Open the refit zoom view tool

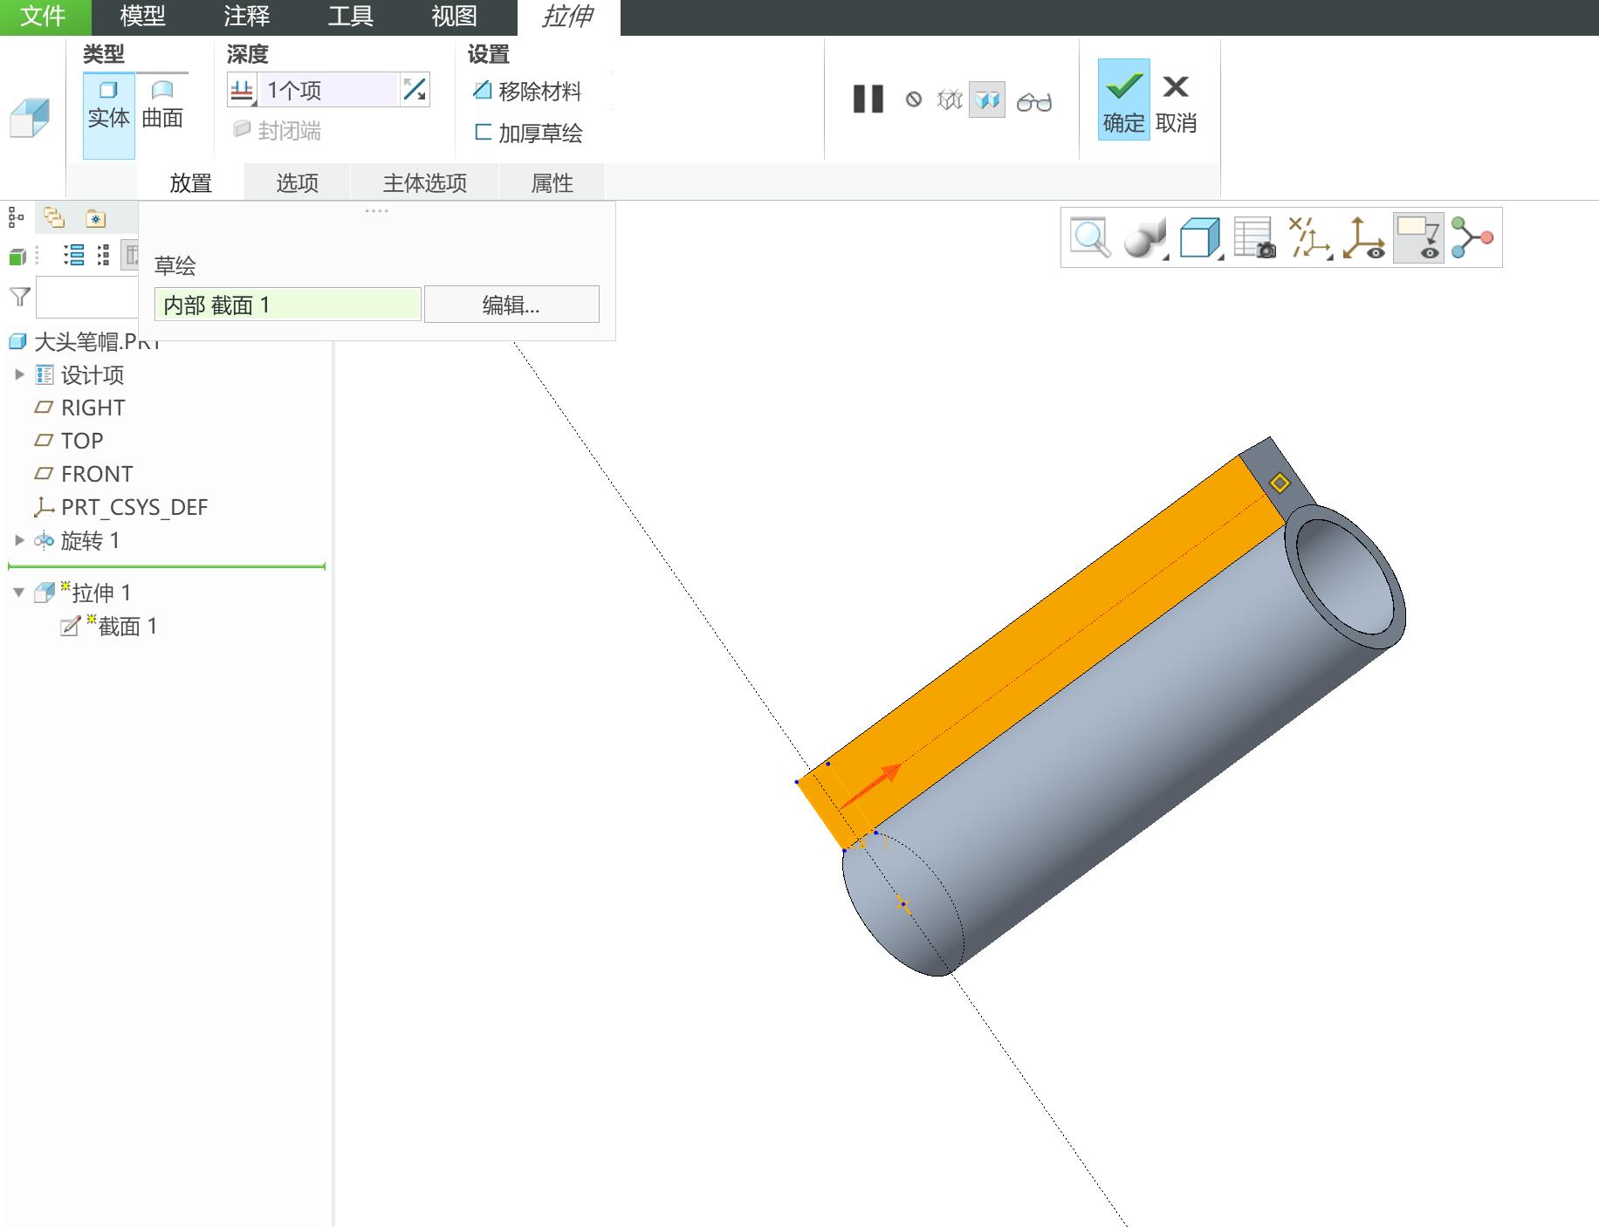pyautogui.click(x=1090, y=237)
